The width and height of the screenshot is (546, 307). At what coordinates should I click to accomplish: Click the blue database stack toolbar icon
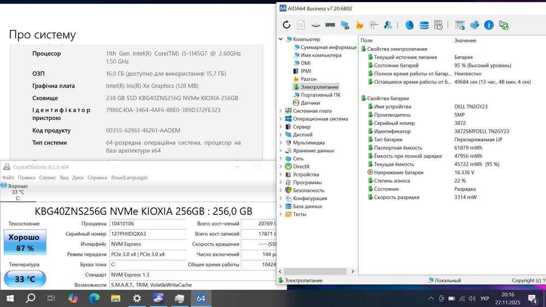(424, 25)
